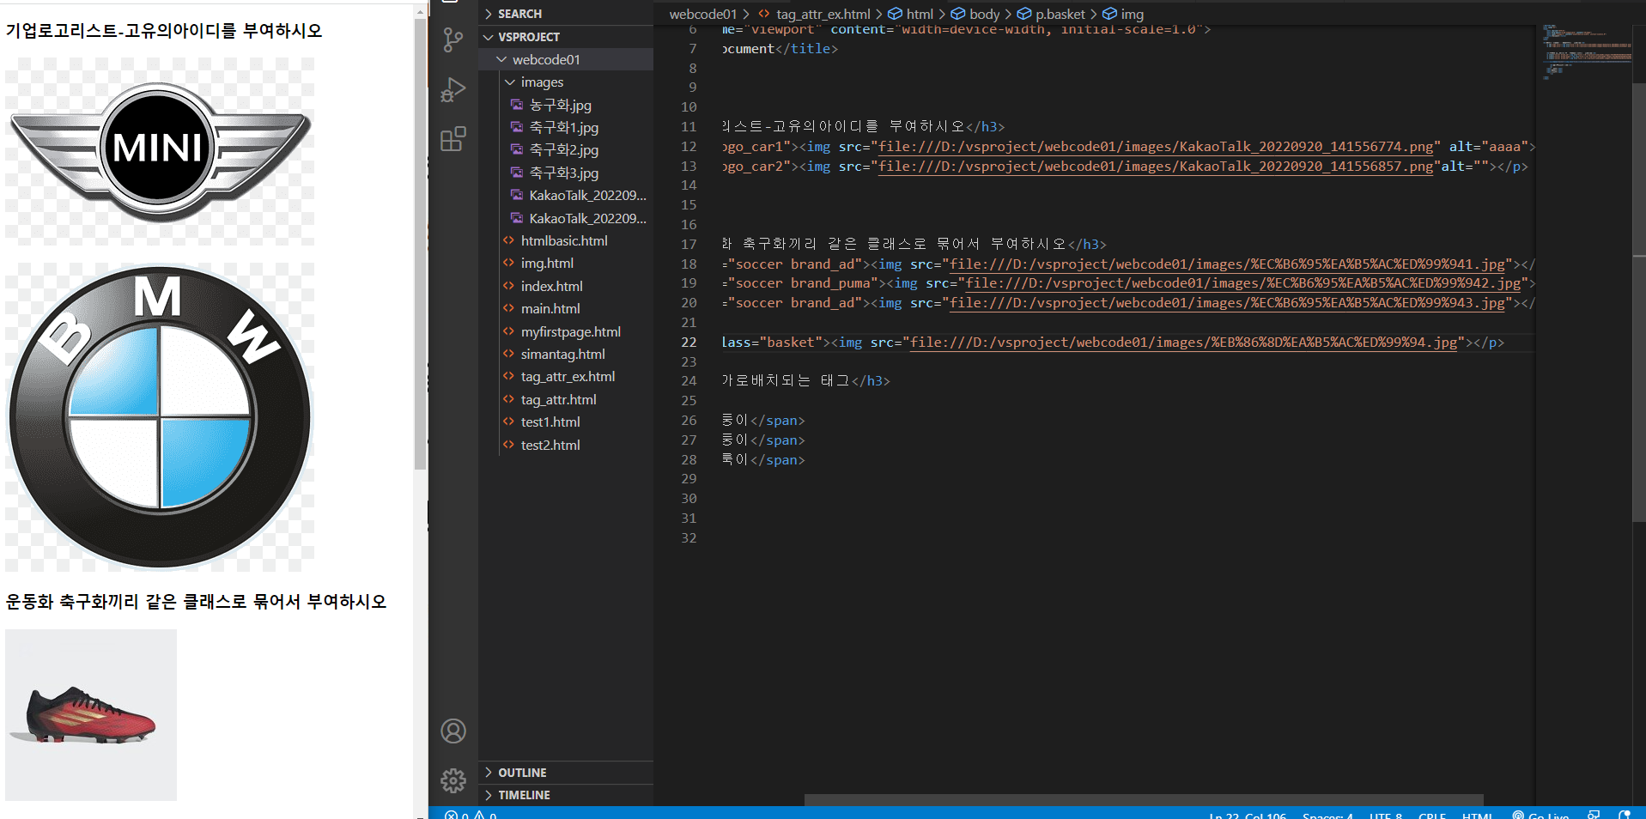
Task: Click tag_attr_ex.html in the breadcrumb
Action: [x=823, y=14]
